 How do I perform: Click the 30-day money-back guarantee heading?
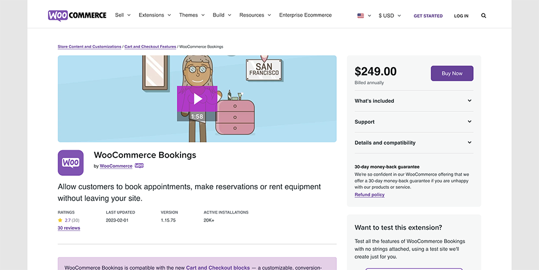387,167
